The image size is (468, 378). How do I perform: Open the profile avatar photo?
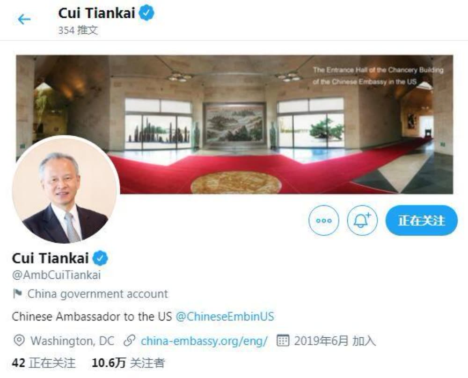(x=66, y=189)
